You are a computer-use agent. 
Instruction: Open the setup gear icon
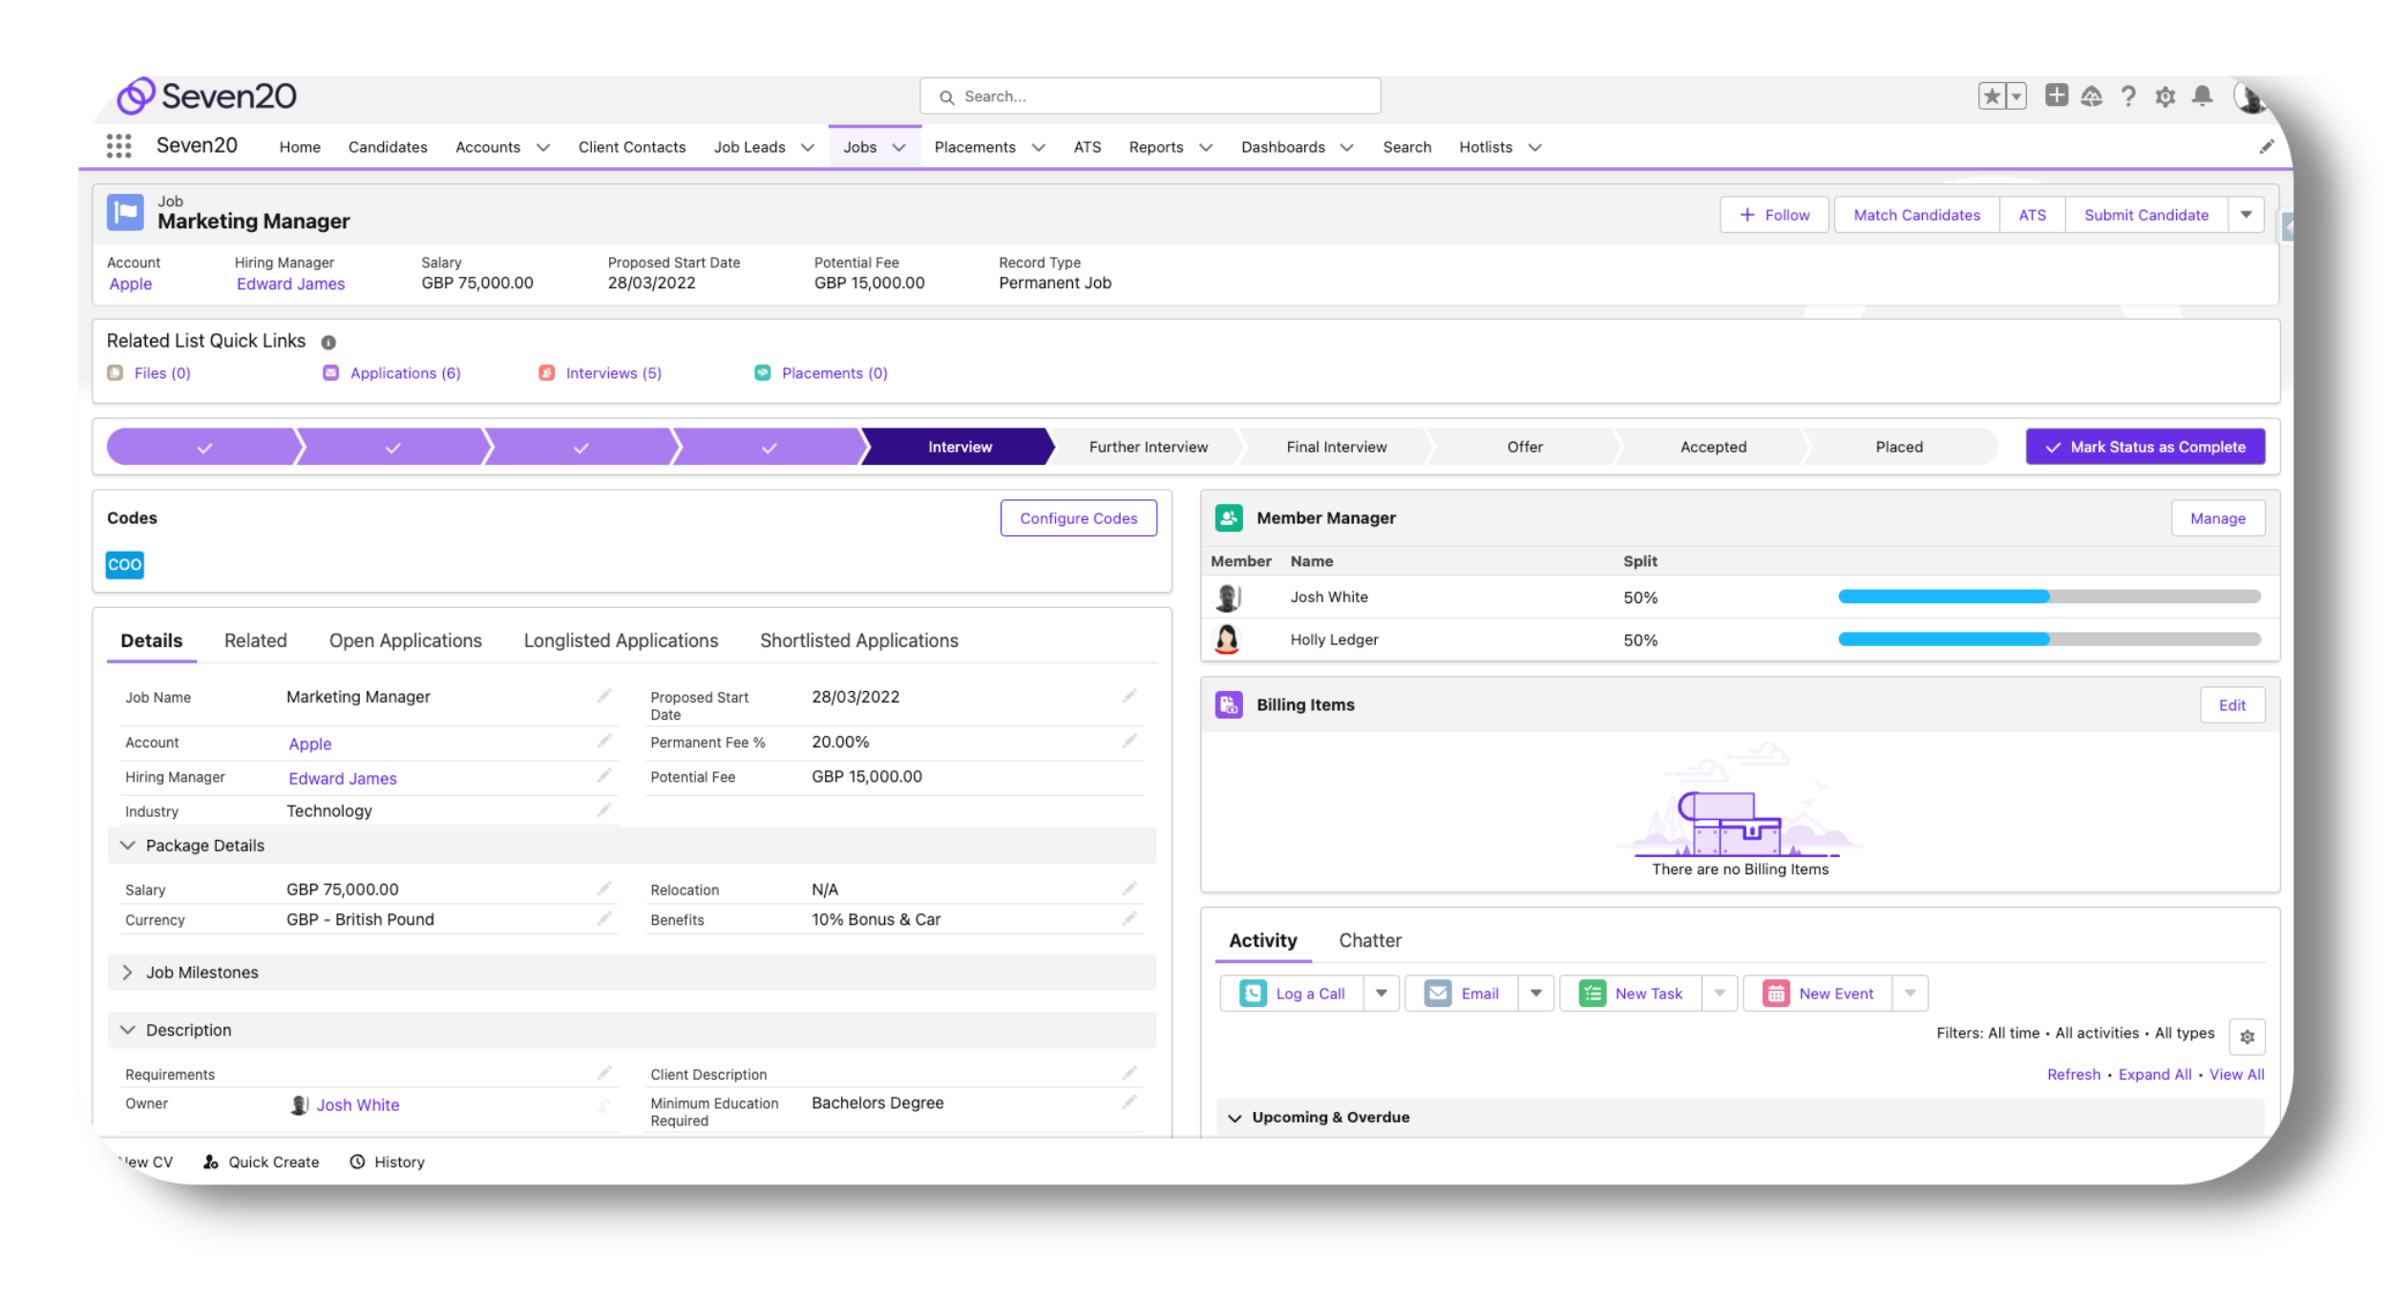[x=2165, y=96]
